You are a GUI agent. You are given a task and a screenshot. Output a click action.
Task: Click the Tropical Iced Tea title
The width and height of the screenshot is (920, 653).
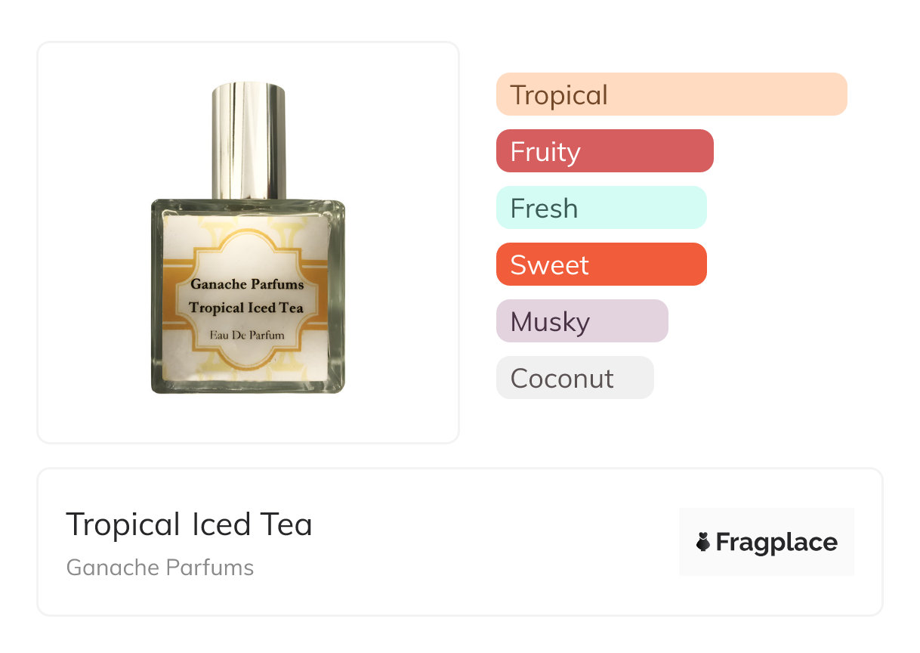[189, 525]
